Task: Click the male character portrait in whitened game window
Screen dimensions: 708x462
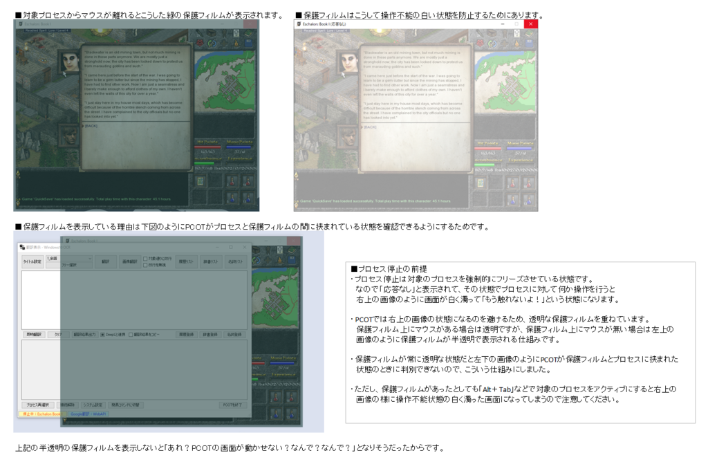Action: [348, 138]
